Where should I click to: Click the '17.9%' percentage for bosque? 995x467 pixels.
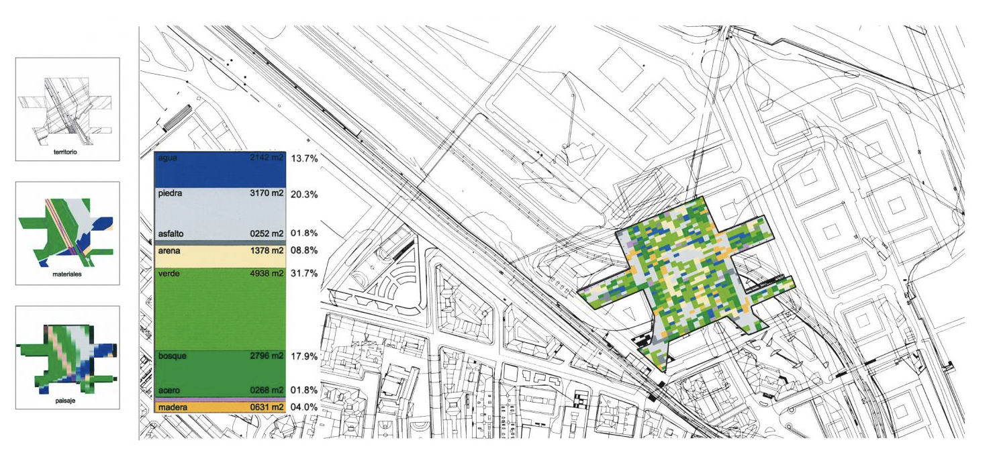(x=304, y=356)
